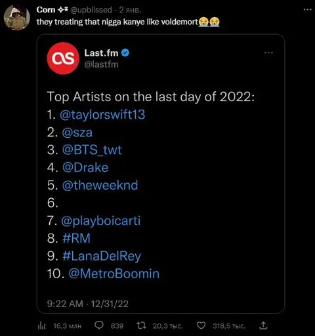Open the three-dot menu of Corn's tweet
The height and width of the screenshot is (336, 315).
(x=307, y=9)
